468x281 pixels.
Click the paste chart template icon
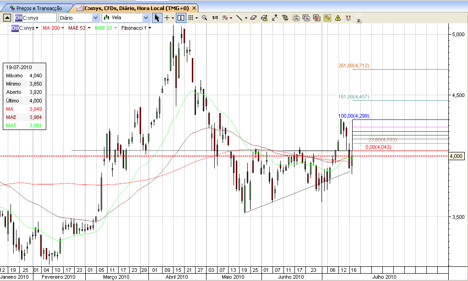tap(296, 18)
